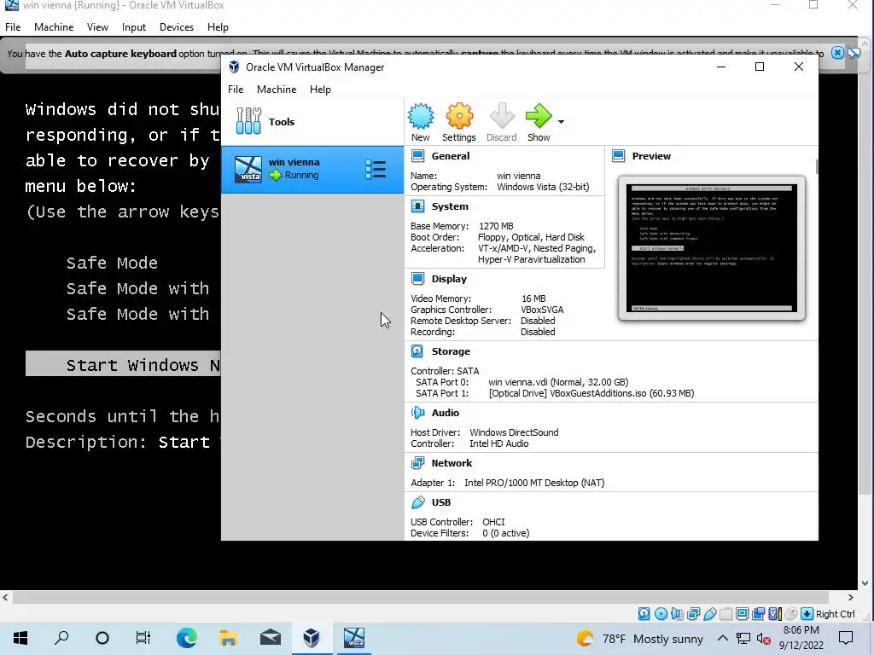Viewport: 874px width, 655px height.
Task: Click the Storage section header
Action: pos(451,351)
